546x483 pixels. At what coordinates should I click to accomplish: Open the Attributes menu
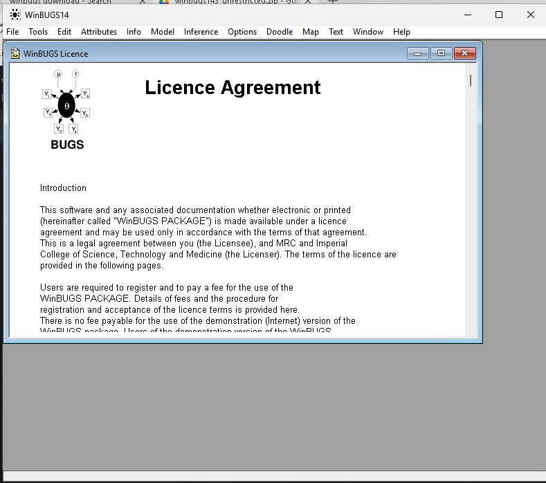(99, 32)
